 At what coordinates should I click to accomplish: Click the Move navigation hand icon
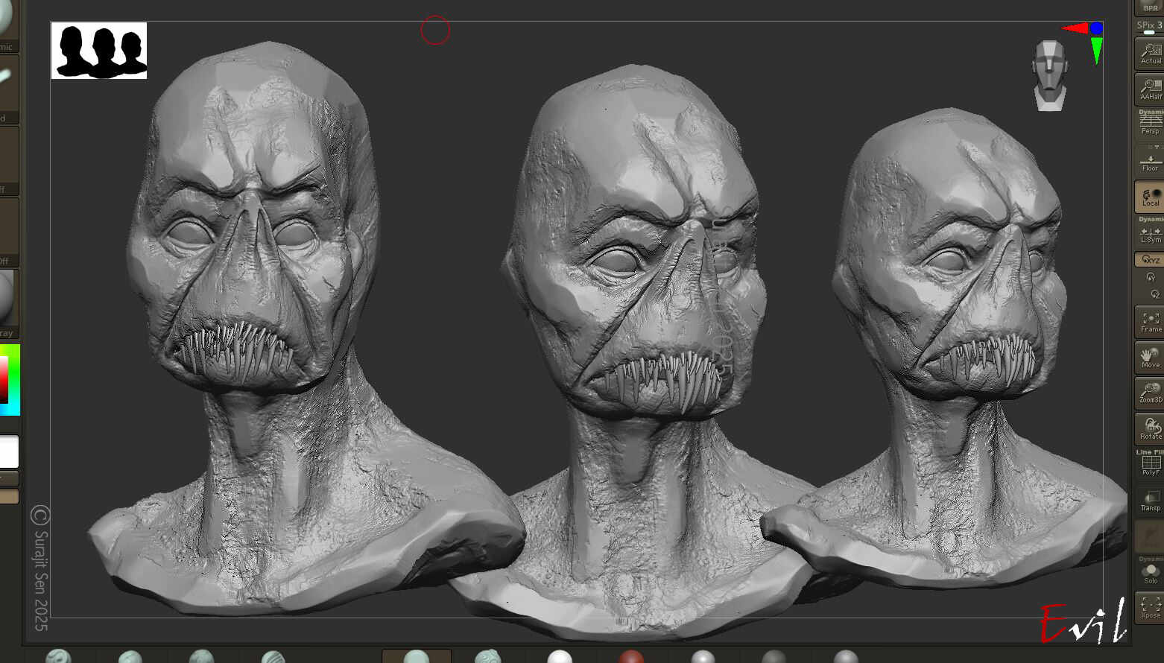(x=1148, y=357)
